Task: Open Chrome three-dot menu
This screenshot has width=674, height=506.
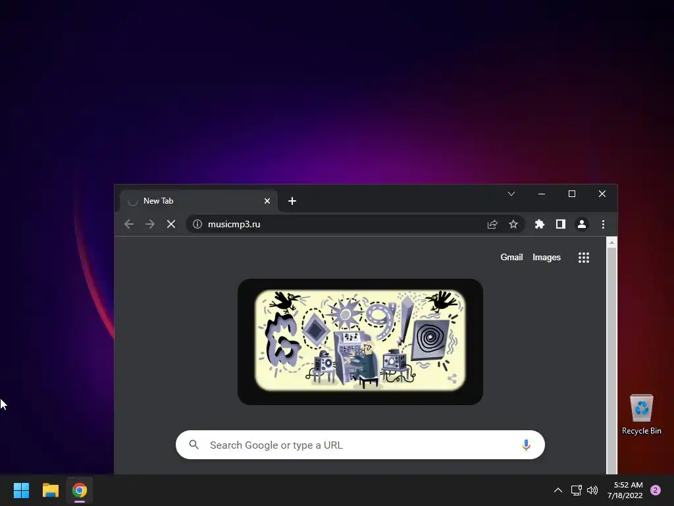Action: (x=603, y=224)
